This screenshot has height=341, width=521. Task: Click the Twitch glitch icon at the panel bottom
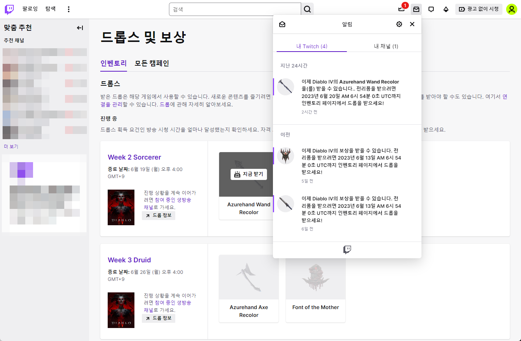click(x=347, y=250)
